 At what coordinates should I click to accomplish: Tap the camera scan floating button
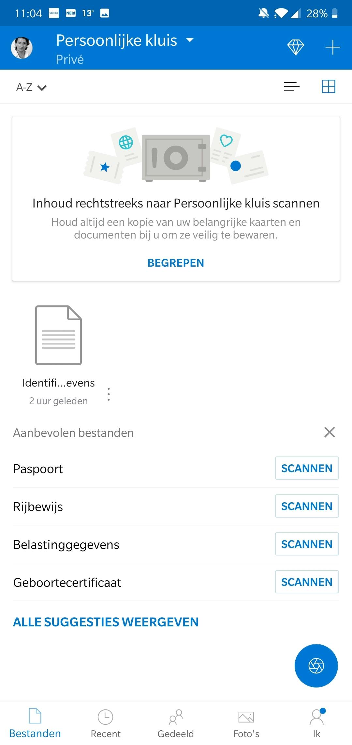point(316,666)
